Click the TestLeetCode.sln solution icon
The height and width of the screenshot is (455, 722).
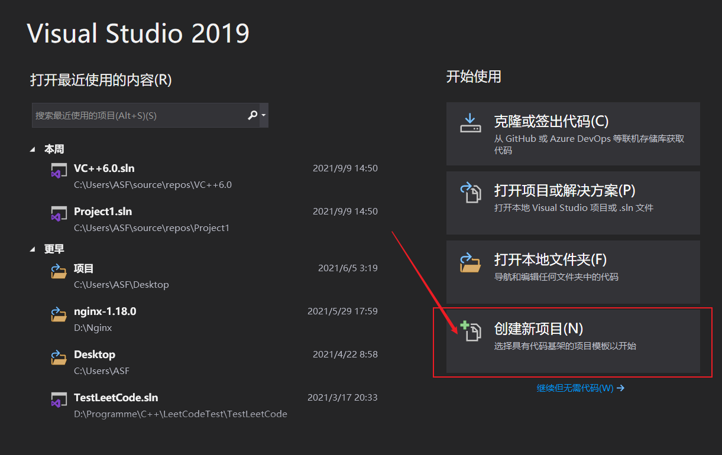coord(58,400)
